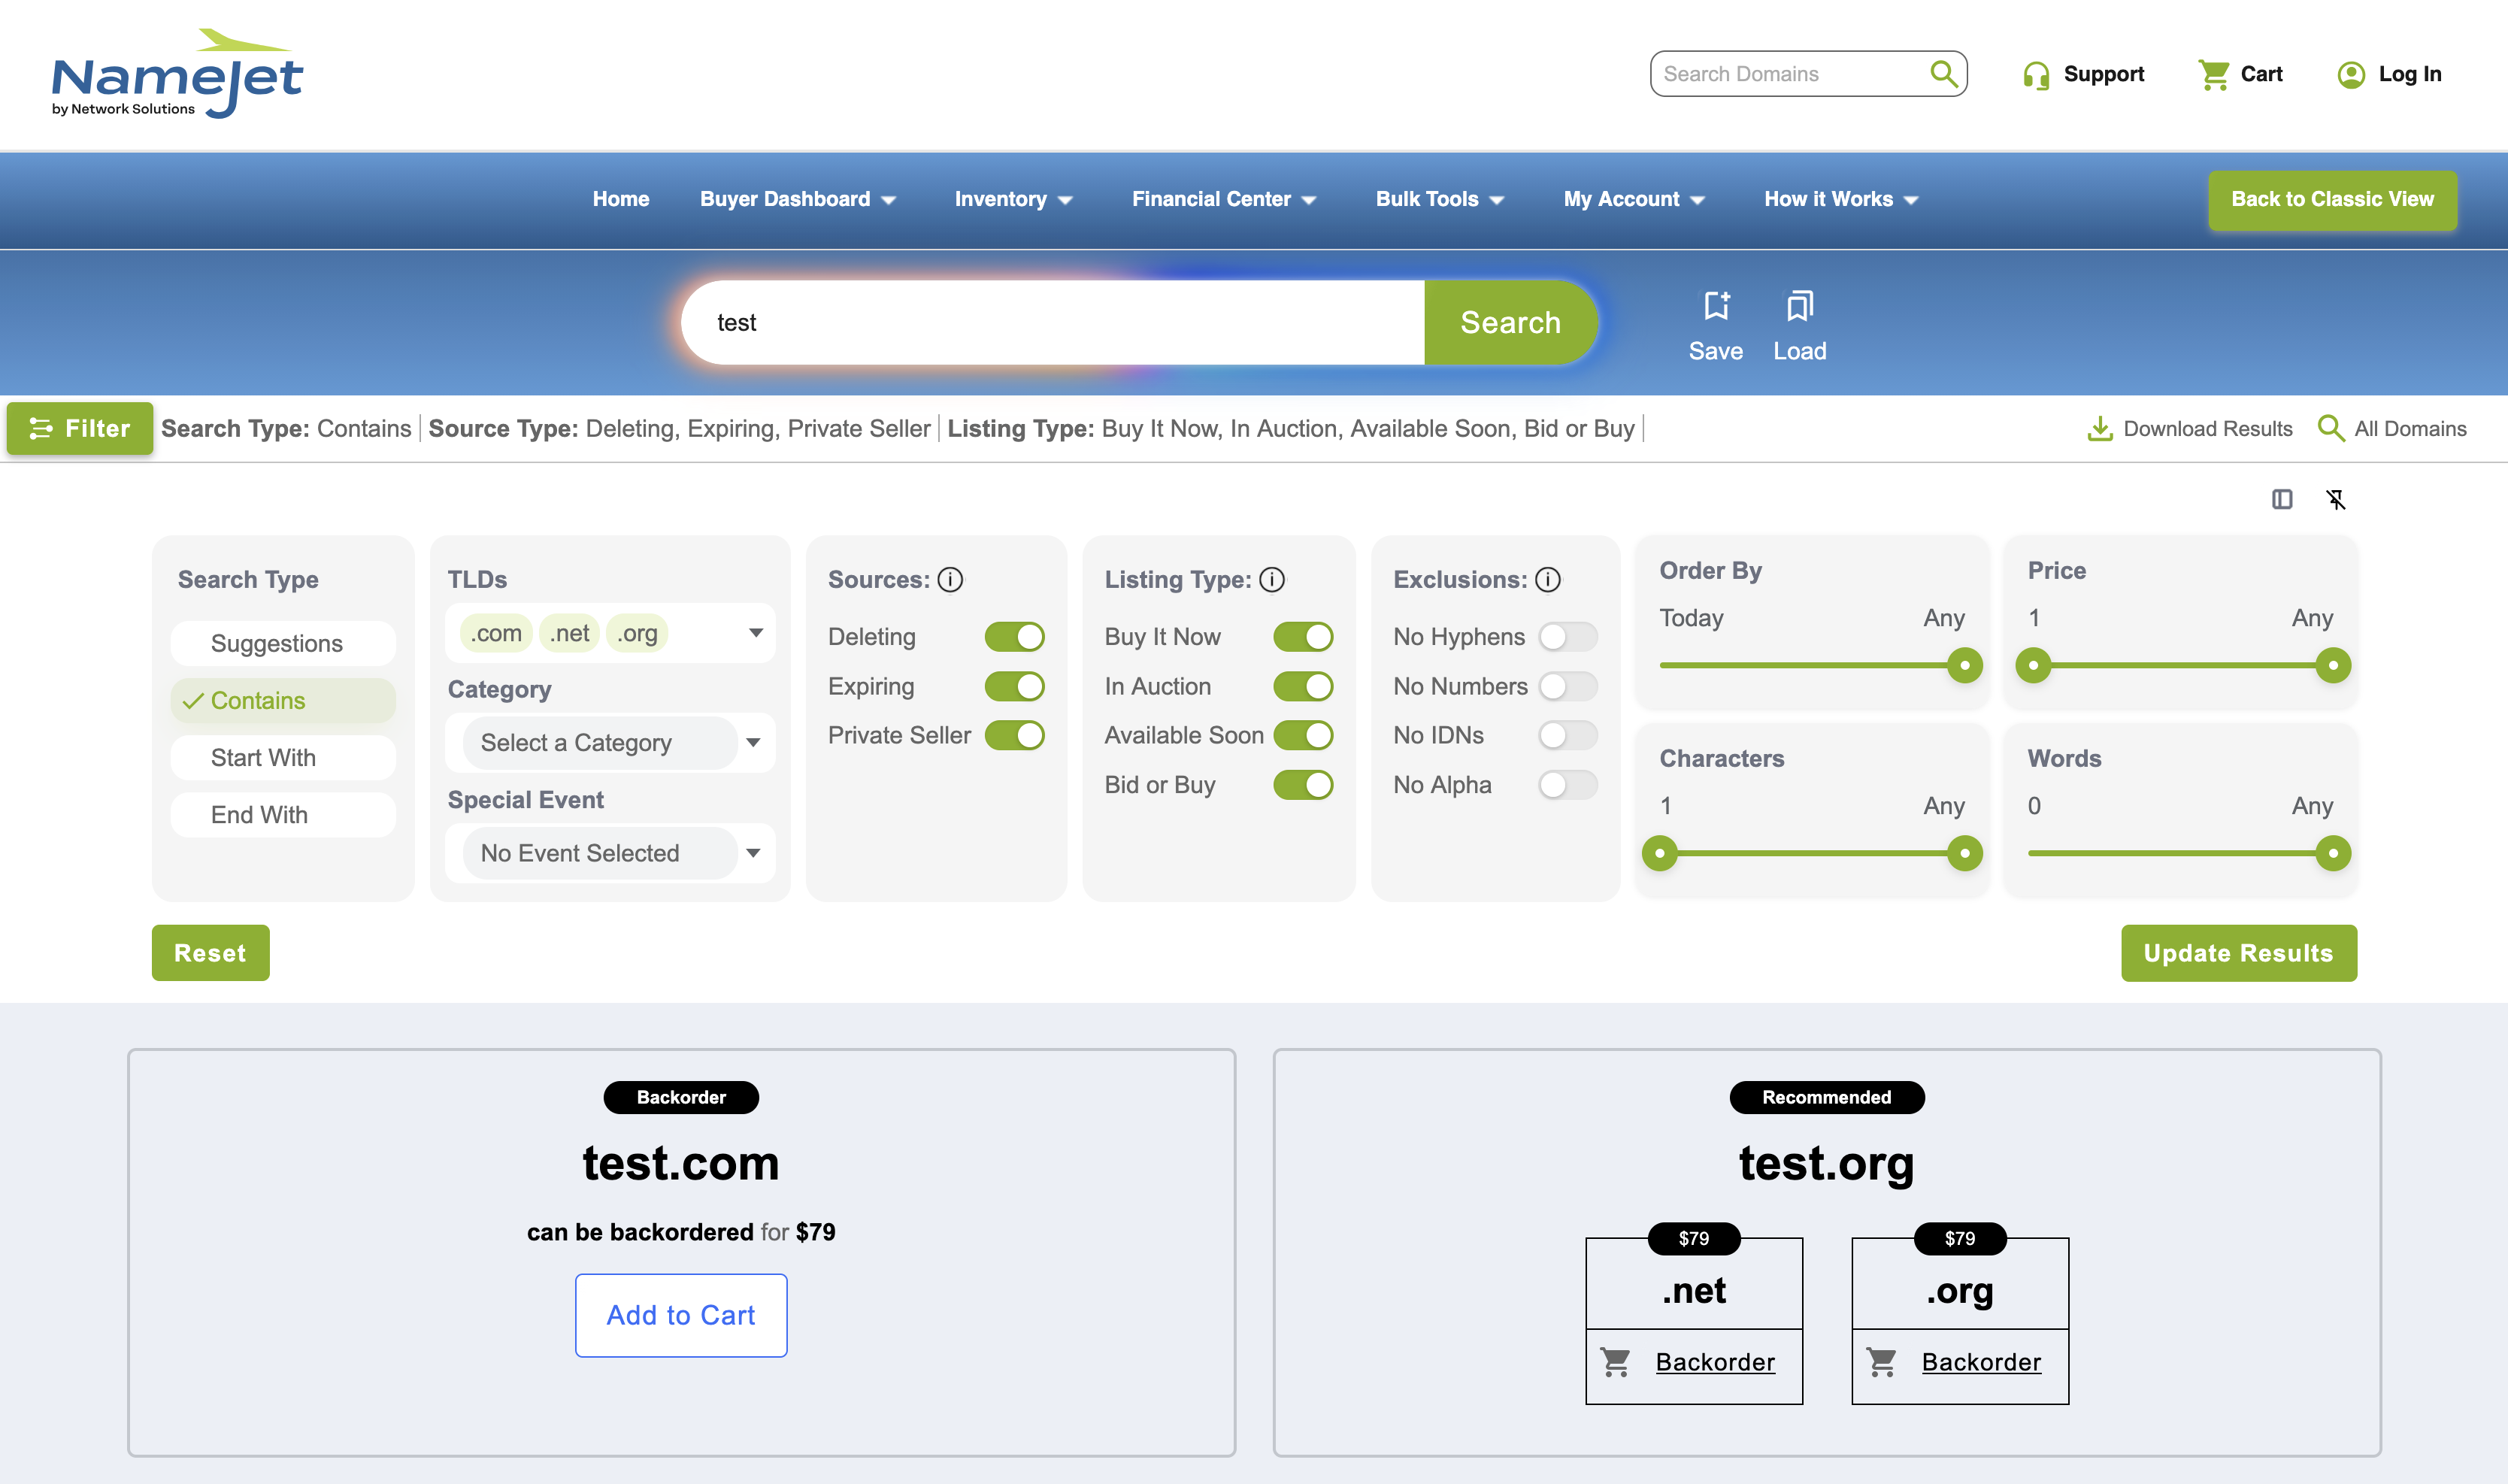Viewport: 2508px width, 1484px height.
Task: Disable the Private Seller toggle
Action: [x=1014, y=735]
